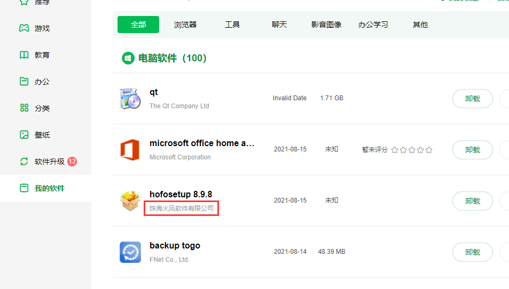The width and height of the screenshot is (509, 289).
Task: Rate Microsoft Office using the star rating
Action: pos(411,150)
